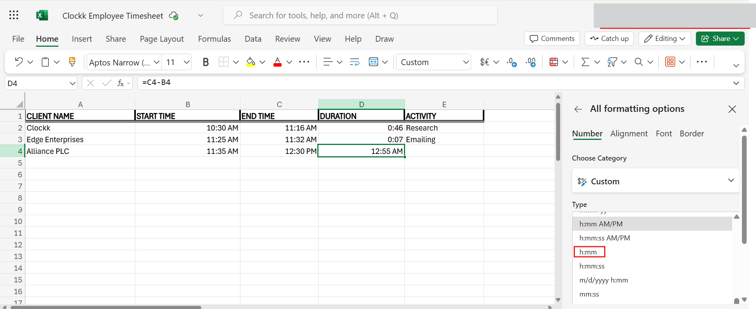The image size is (756, 309).
Task: Cancel formula entry X icon
Action: (91, 83)
